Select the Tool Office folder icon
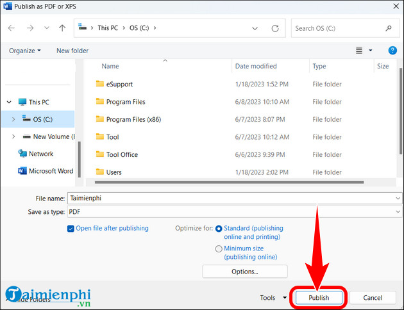 point(99,154)
